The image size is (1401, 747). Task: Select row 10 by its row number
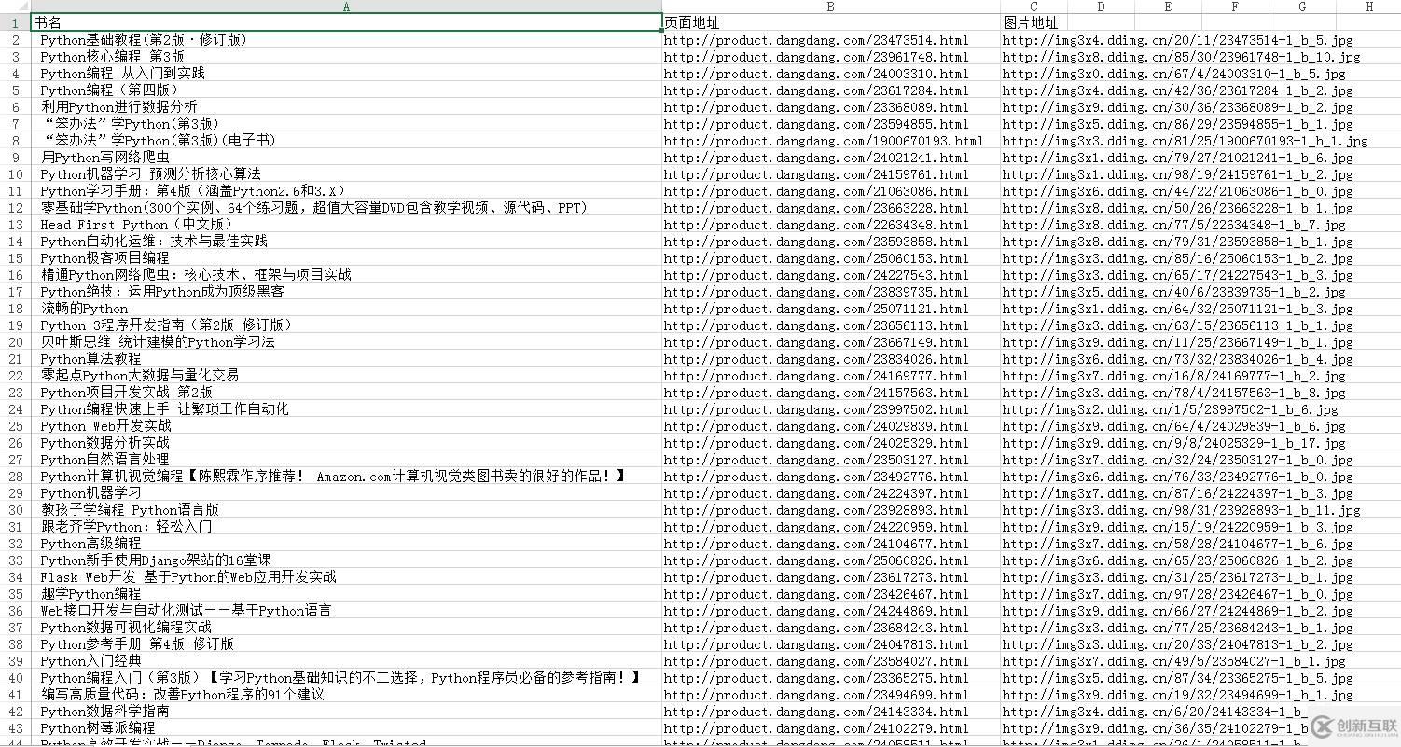(x=15, y=173)
